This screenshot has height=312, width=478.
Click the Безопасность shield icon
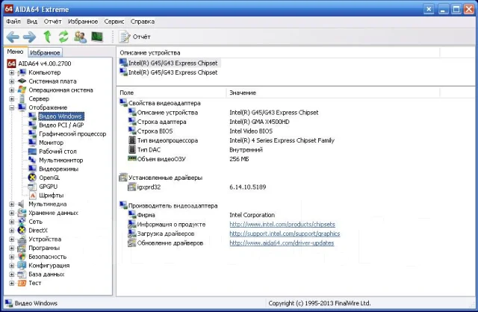point(22,257)
